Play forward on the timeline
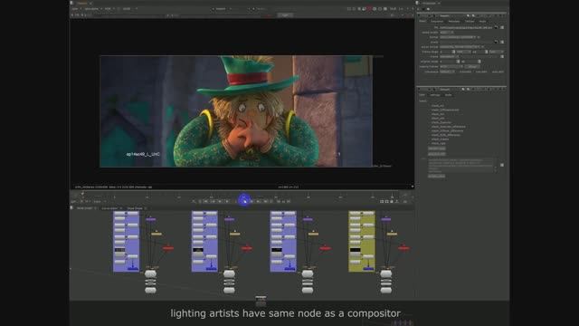 [x=252, y=201]
